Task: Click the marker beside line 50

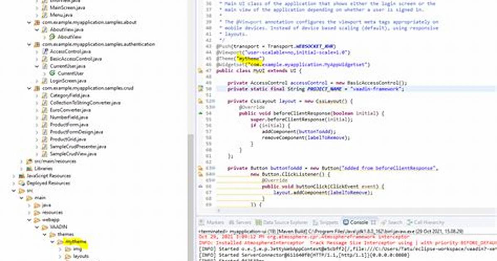Action: 200,89
